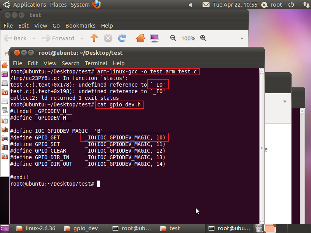Click the line '#define GPIO_CLEAR' in terminal output
Viewport: 311px width, 233px height.
(x=87, y=151)
